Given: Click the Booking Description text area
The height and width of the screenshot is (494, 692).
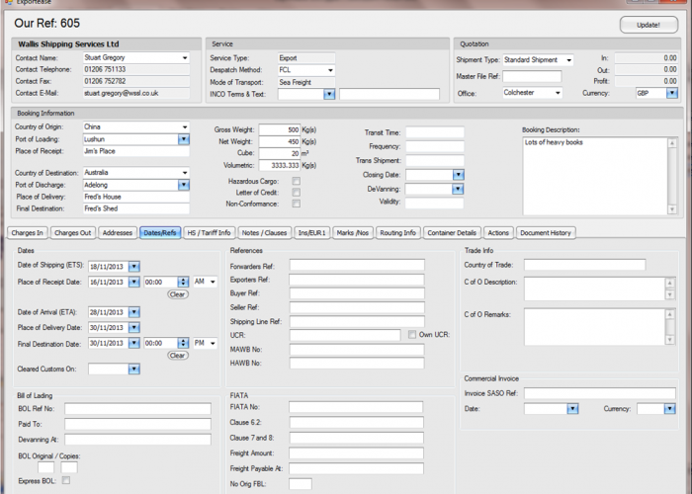Looking at the screenshot, I should (596, 176).
